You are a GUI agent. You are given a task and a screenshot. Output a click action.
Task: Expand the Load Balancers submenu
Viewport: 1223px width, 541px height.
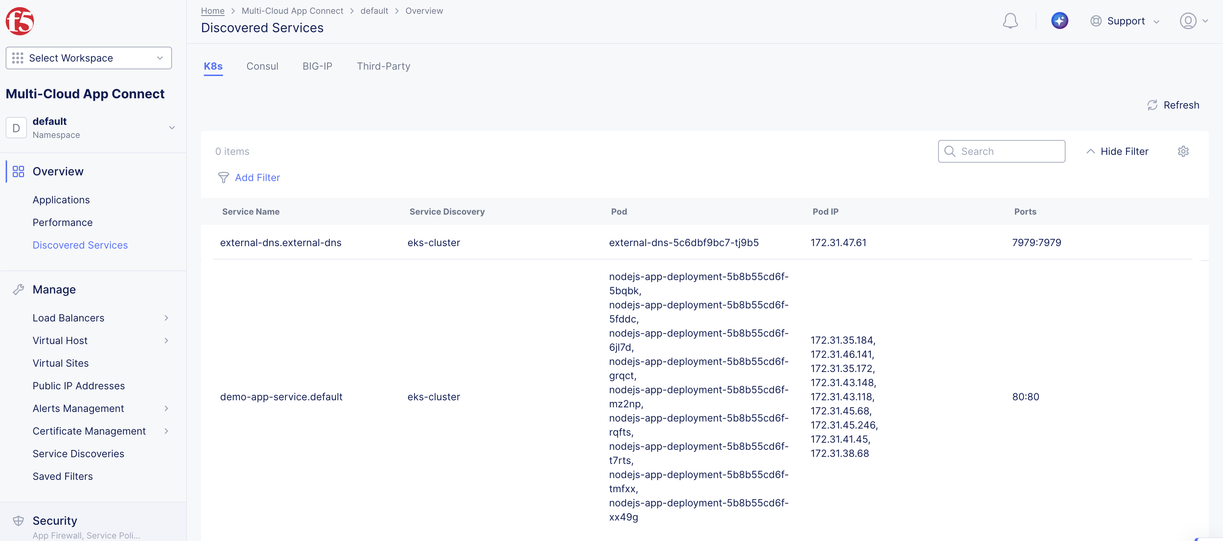click(166, 318)
